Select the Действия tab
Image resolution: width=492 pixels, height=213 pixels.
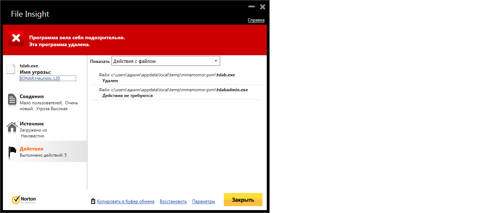[x=46, y=152]
